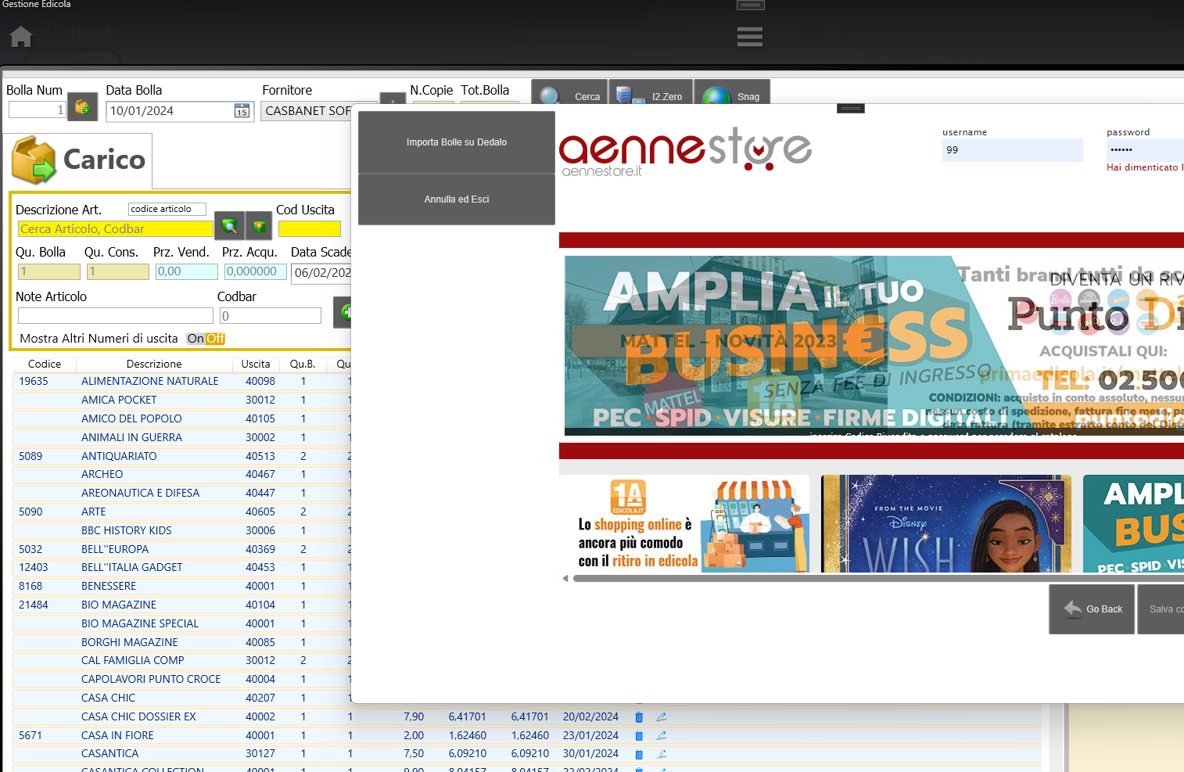
Task: Go to the home screen icon
Action: tap(21, 37)
